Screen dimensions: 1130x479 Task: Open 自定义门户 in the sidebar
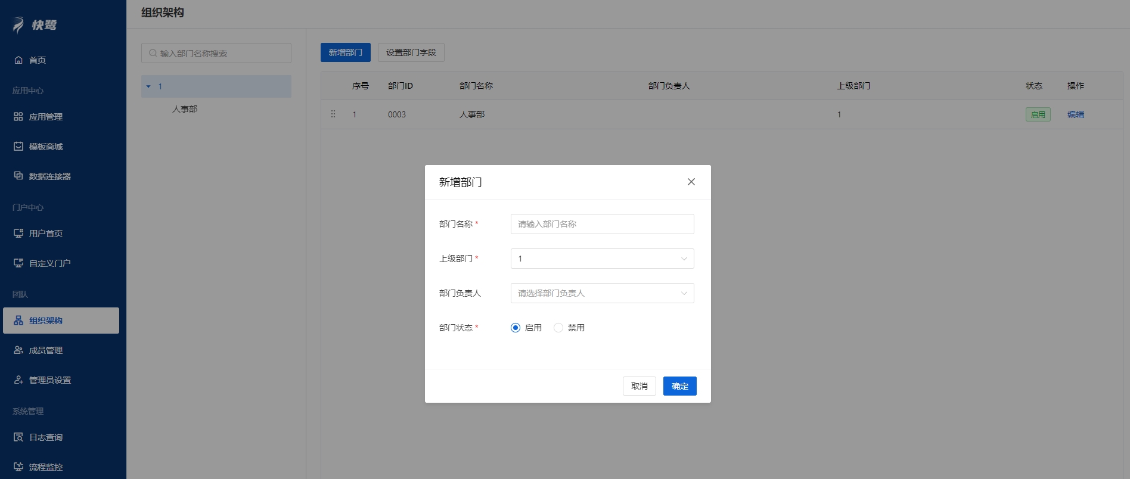(50, 263)
